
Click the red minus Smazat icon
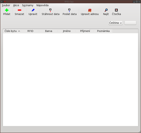click(19, 10)
